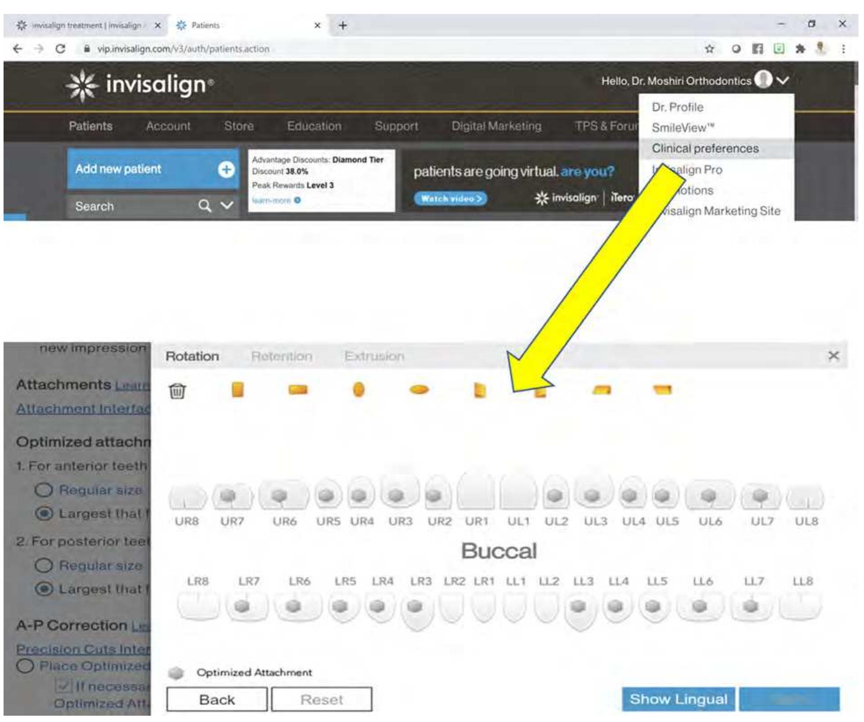Click the Show Lingual button
This screenshot has height=722, width=864.
pos(678,699)
